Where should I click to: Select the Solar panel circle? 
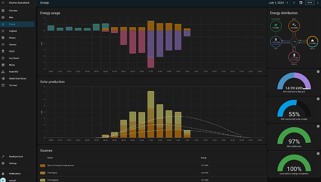click(294, 26)
